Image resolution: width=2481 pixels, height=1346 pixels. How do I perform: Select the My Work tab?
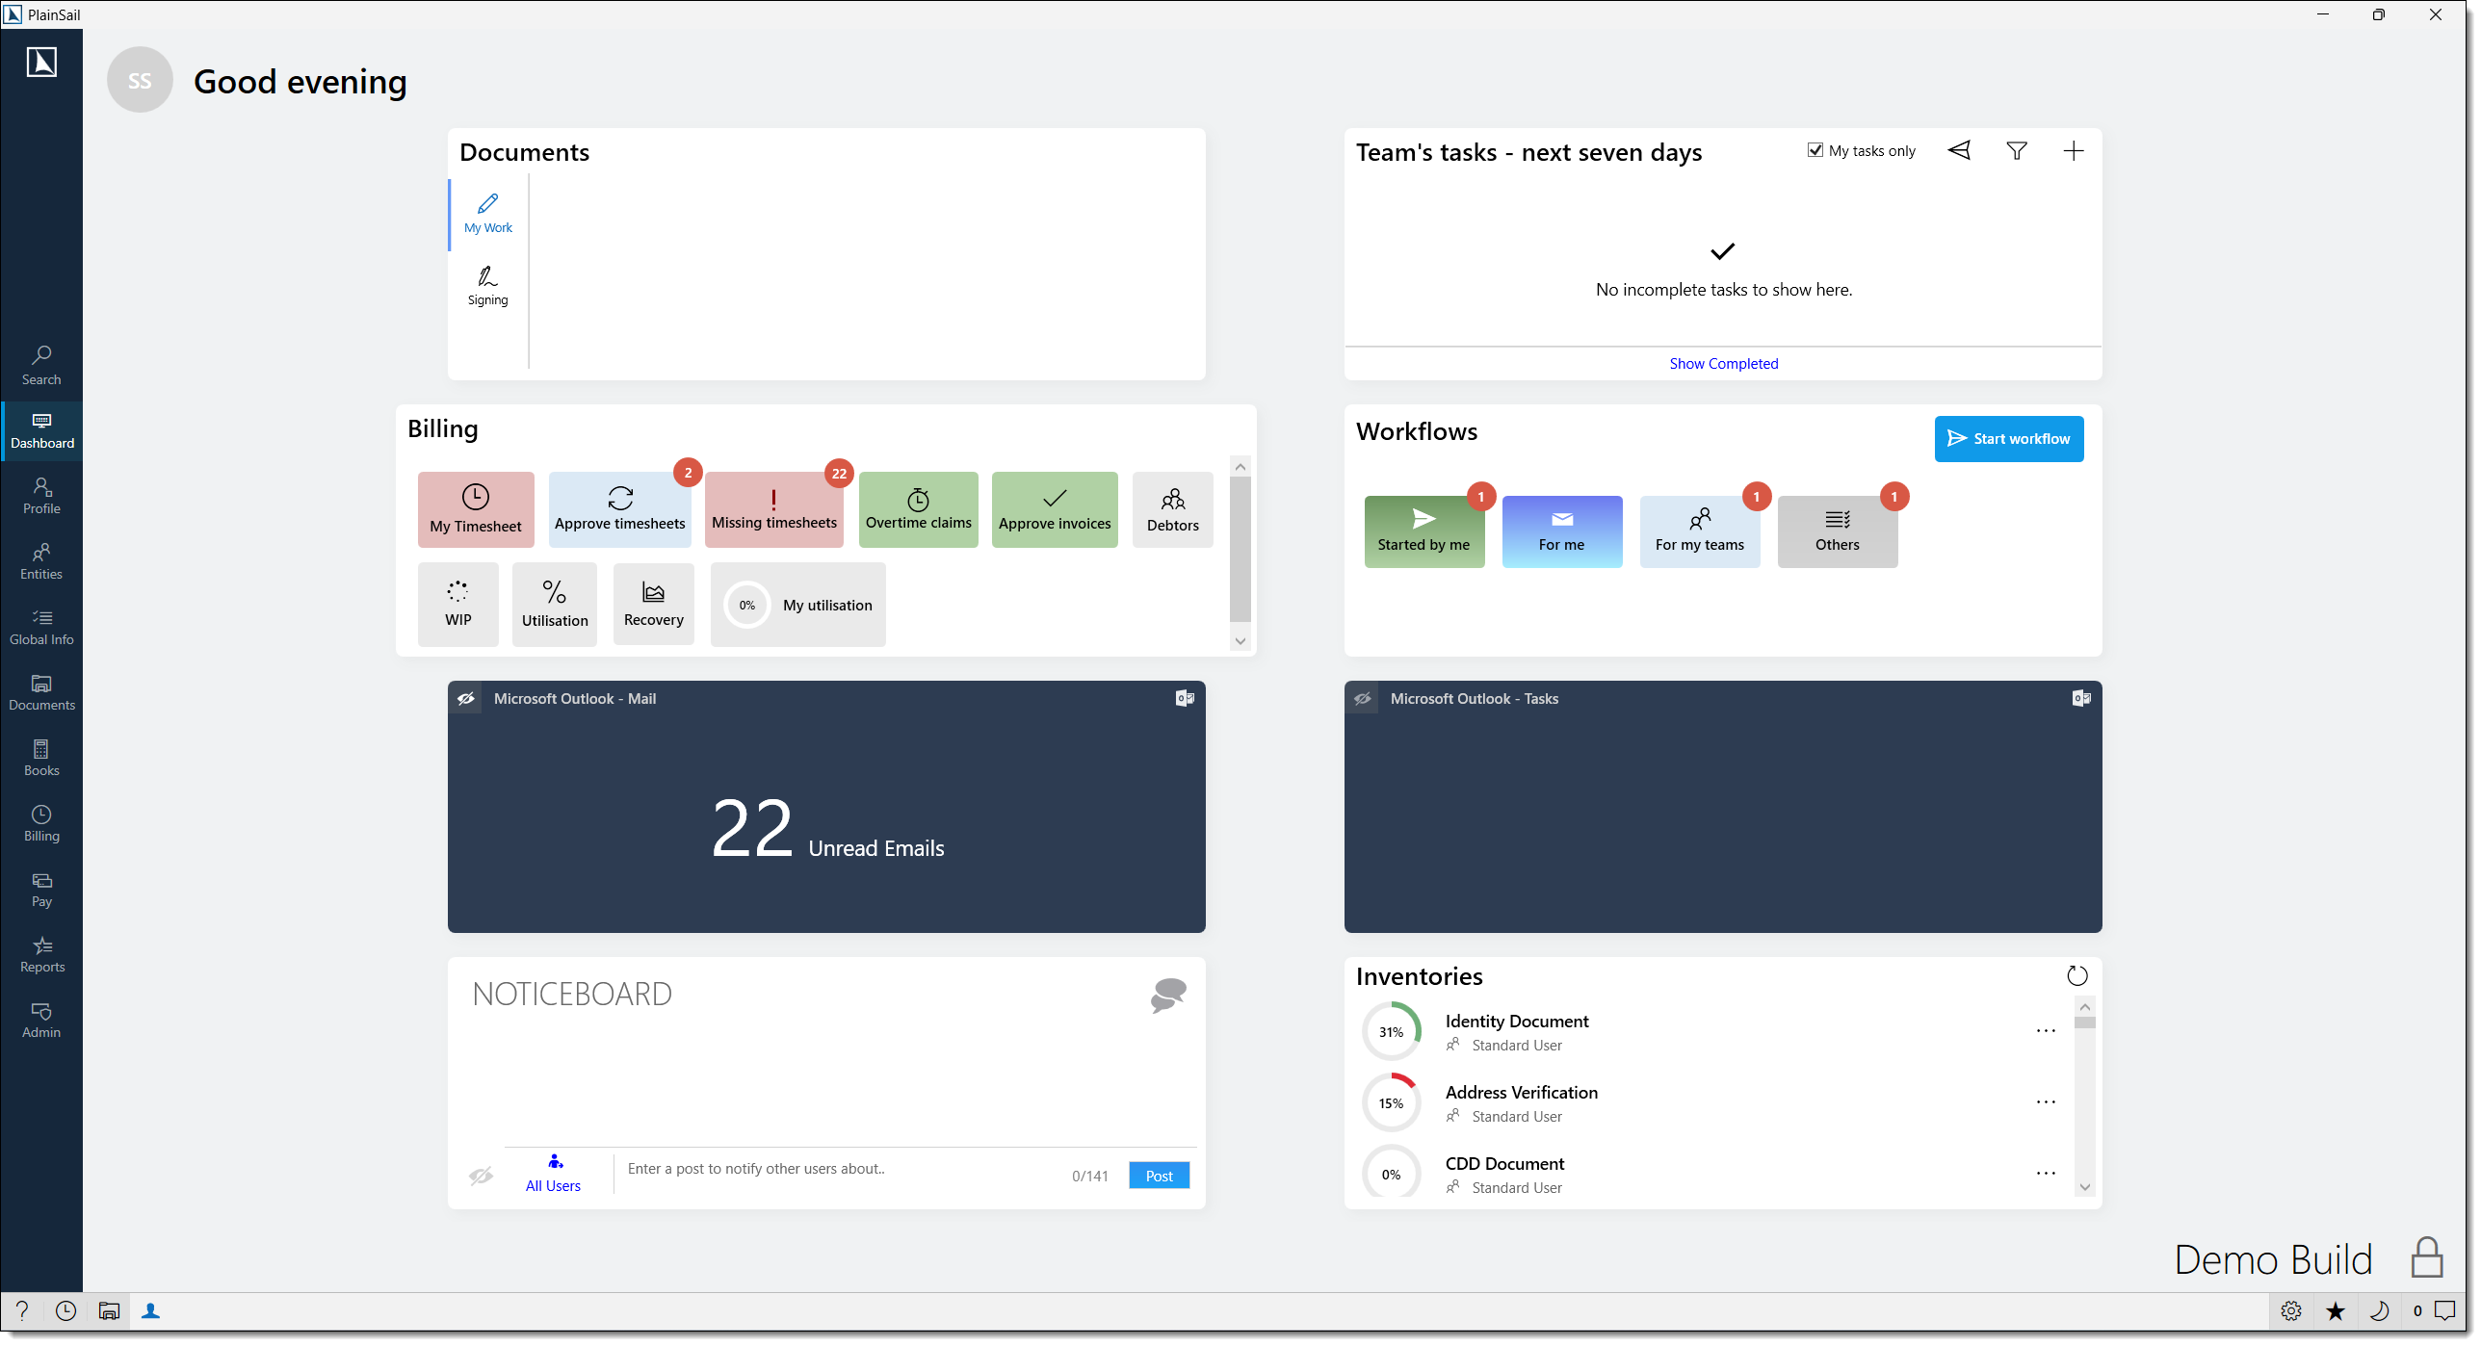(x=487, y=213)
